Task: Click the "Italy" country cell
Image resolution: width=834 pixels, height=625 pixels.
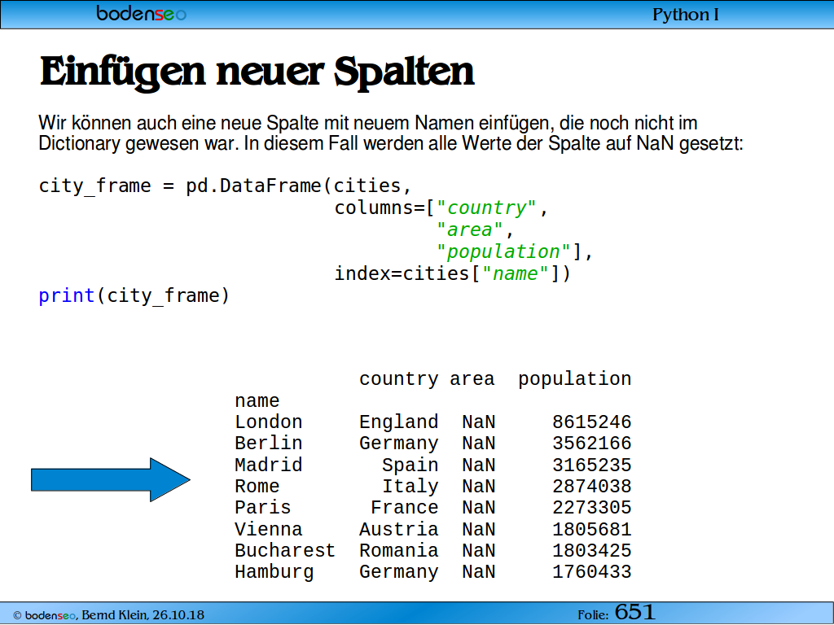Action: coord(410,487)
